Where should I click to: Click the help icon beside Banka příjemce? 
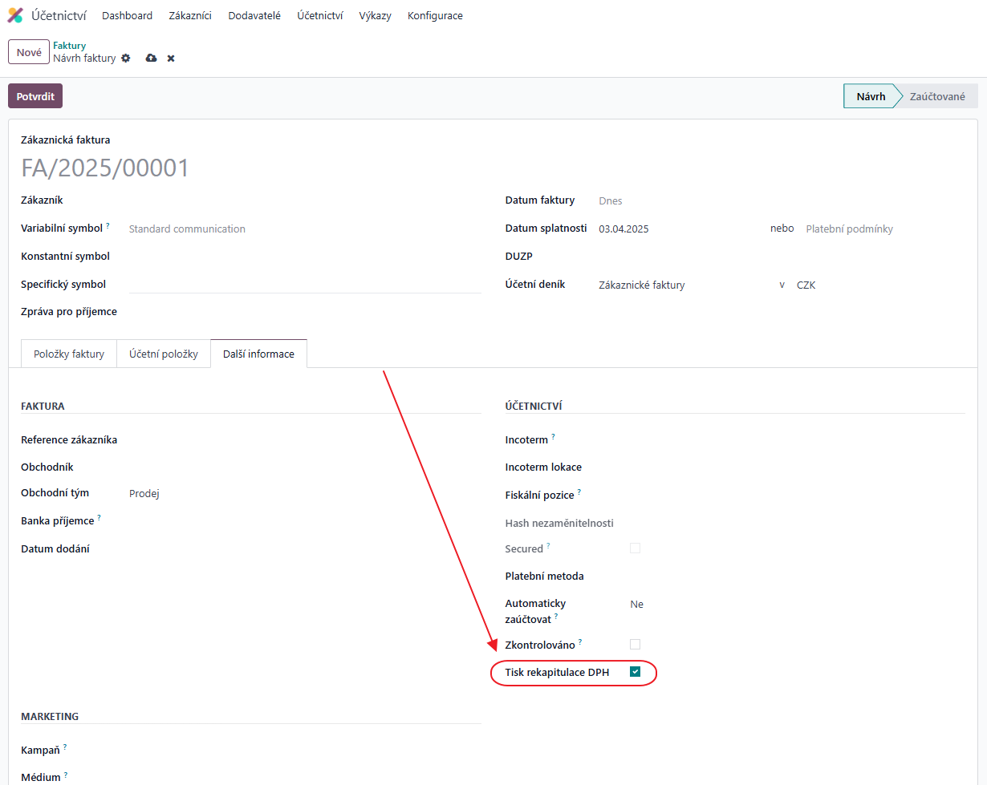point(100,518)
